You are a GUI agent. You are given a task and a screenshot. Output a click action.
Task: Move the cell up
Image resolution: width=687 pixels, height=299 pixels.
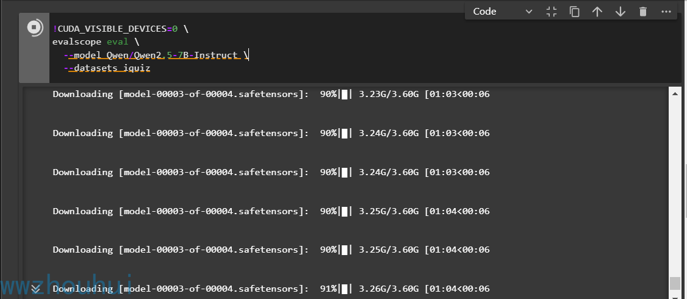[x=597, y=12]
